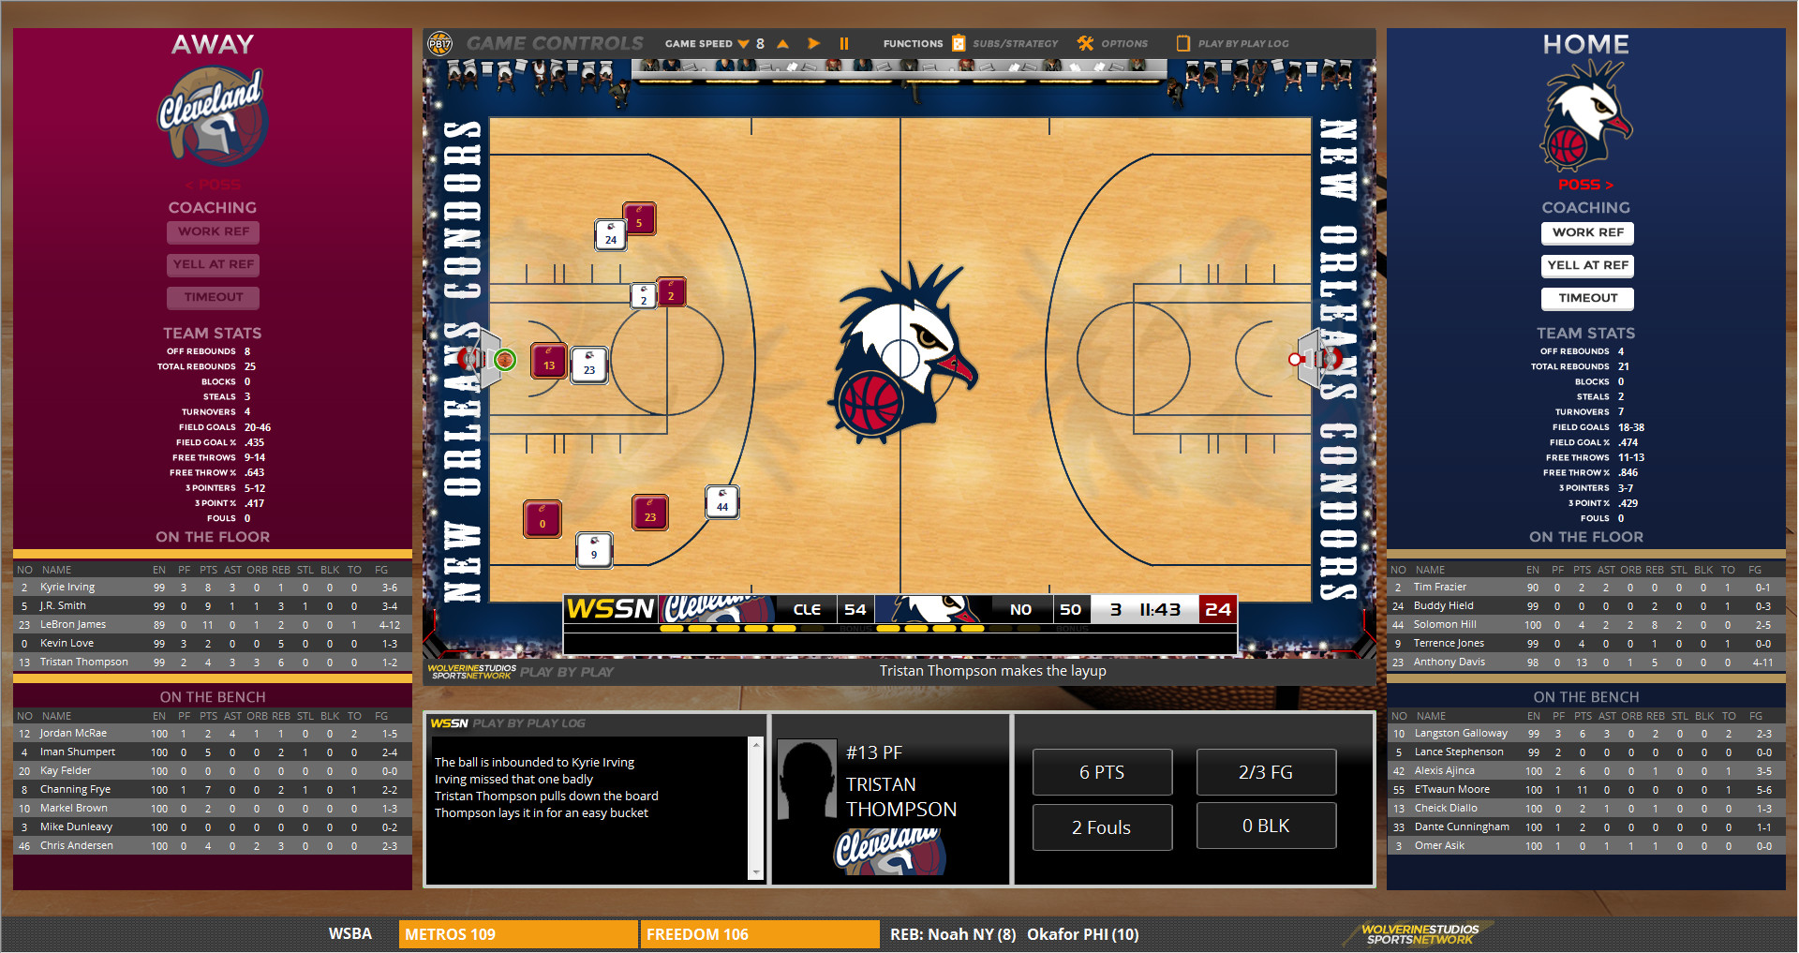The image size is (1799, 953).
Task: Select Omer Asik on the home bench
Action: click(x=1586, y=846)
